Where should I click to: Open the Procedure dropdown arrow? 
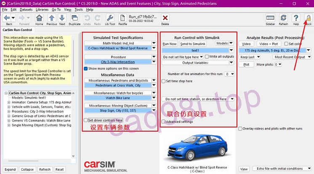154,57
